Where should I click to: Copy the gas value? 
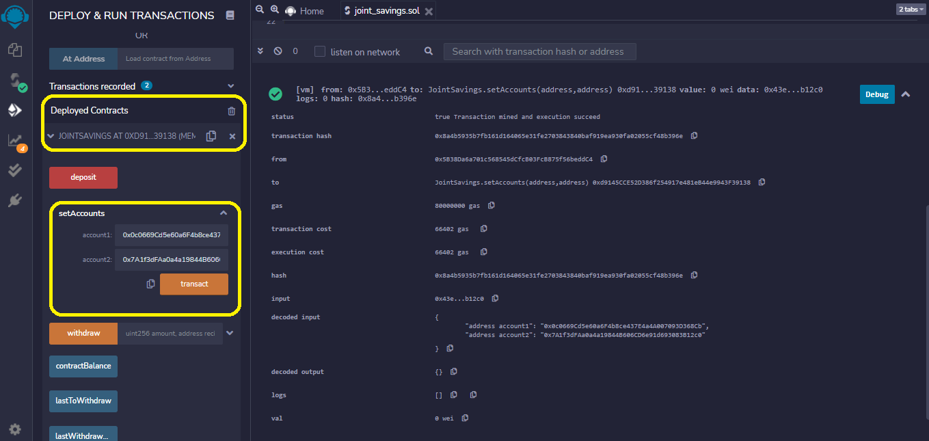point(491,206)
